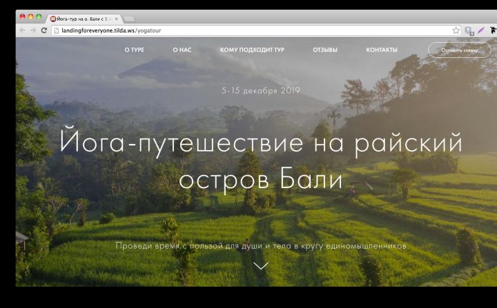
Task: Open the ОТЗЫВЫ menu item
Action: click(x=325, y=50)
